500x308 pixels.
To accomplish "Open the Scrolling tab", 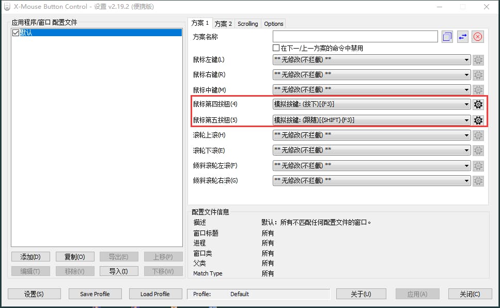I will 248,24.
